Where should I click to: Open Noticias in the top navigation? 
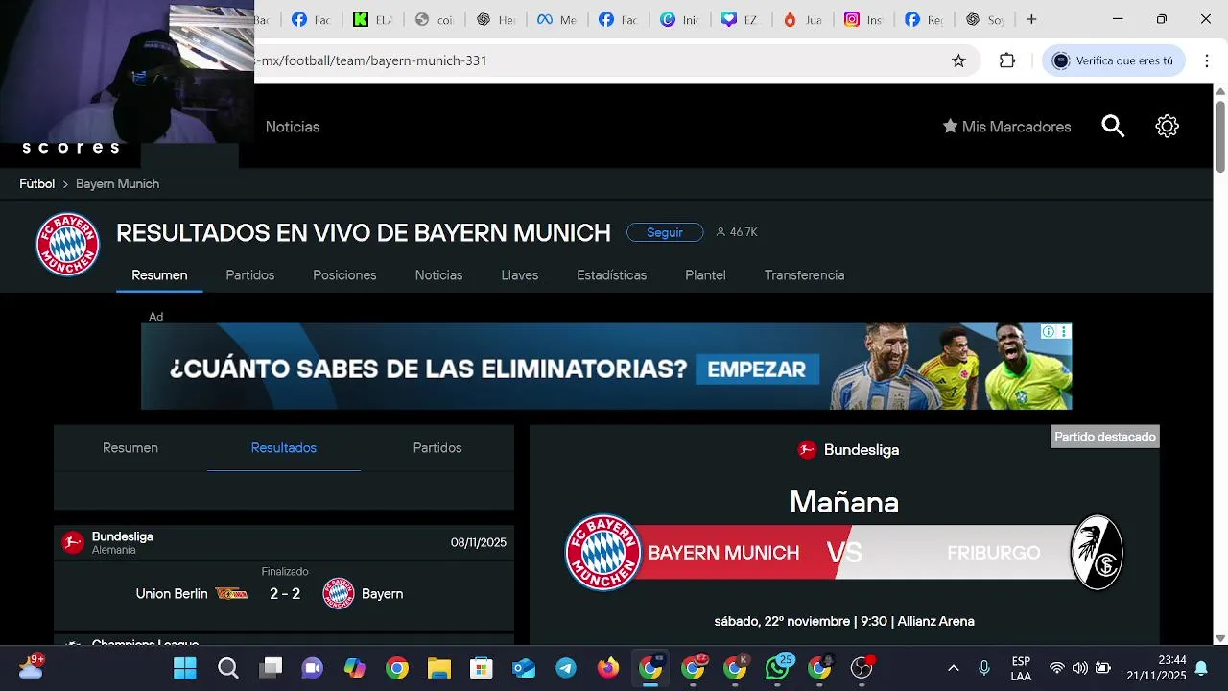tap(293, 127)
